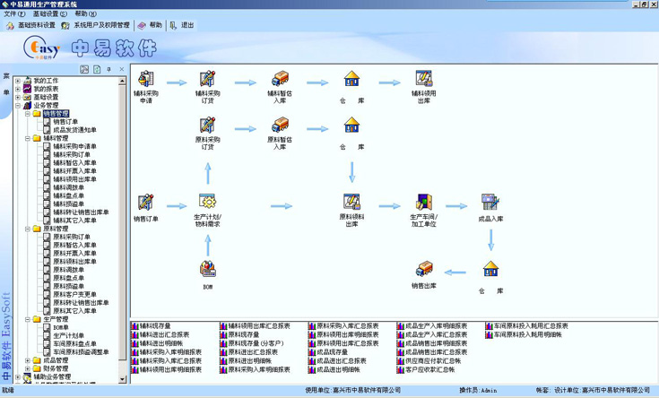Open the 销售订单 icon in the flowchart
Image resolution: width=659 pixels, height=398 pixels.
[146, 203]
